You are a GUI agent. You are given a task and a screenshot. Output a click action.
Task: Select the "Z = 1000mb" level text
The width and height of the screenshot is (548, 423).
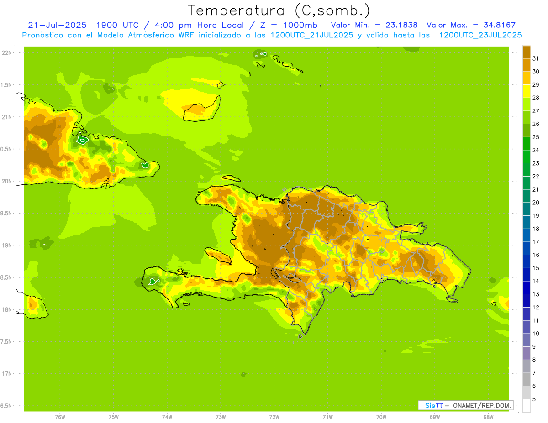[x=290, y=25]
